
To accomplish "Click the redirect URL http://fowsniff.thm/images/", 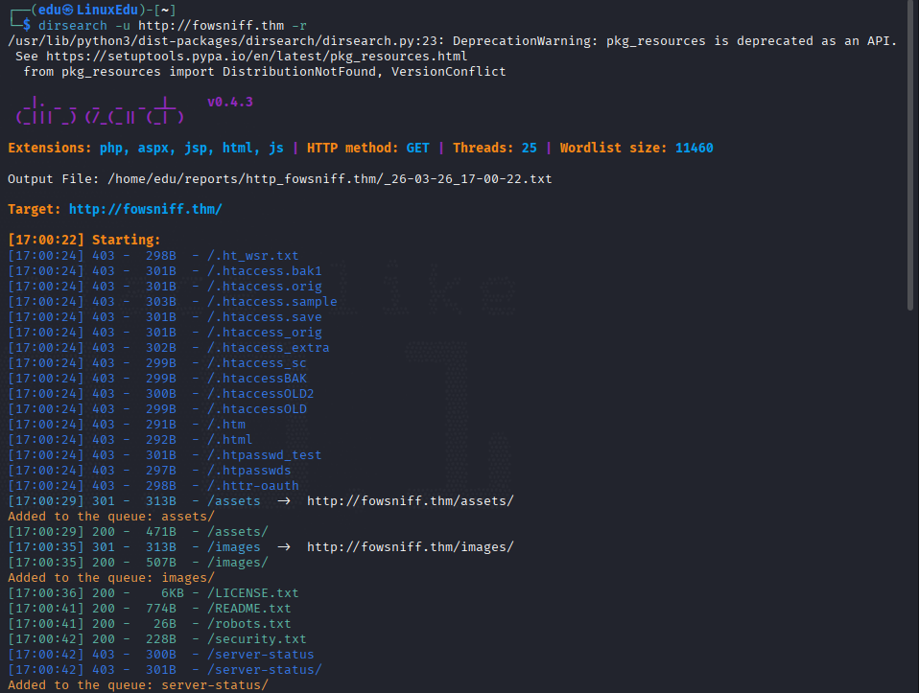I will tap(411, 546).
